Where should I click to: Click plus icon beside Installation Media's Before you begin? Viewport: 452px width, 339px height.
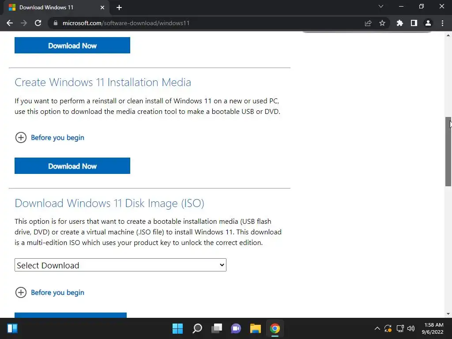point(21,138)
